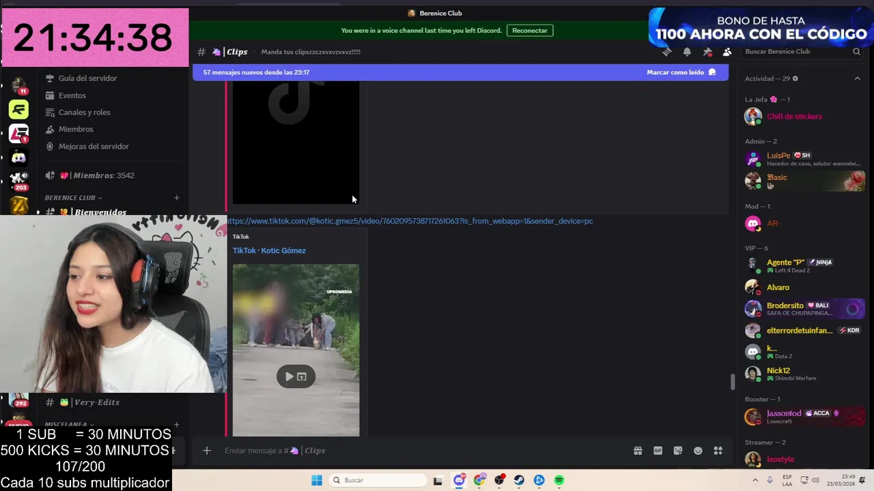Open the black TikTok logo thumbnail
Viewport: 874px width, 491px height.
pos(296,142)
